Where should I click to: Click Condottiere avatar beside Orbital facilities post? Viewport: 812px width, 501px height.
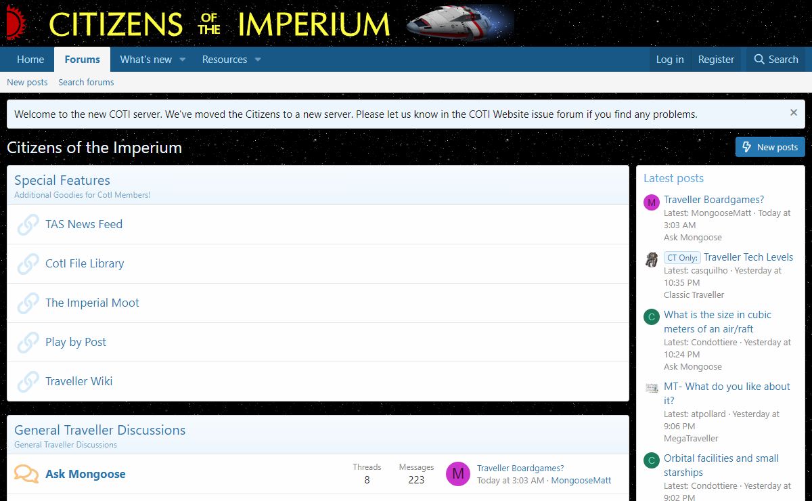point(652,461)
